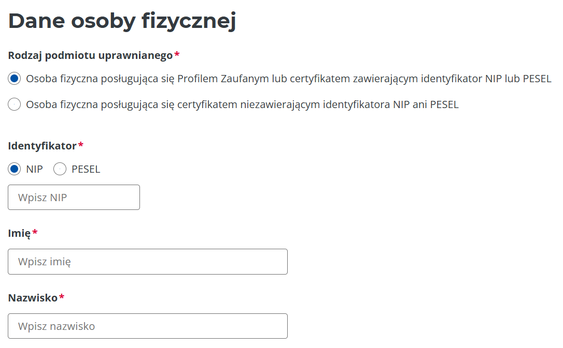Click the red asterisk next to "Imię"
This screenshot has height=348, width=563.
click(35, 233)
